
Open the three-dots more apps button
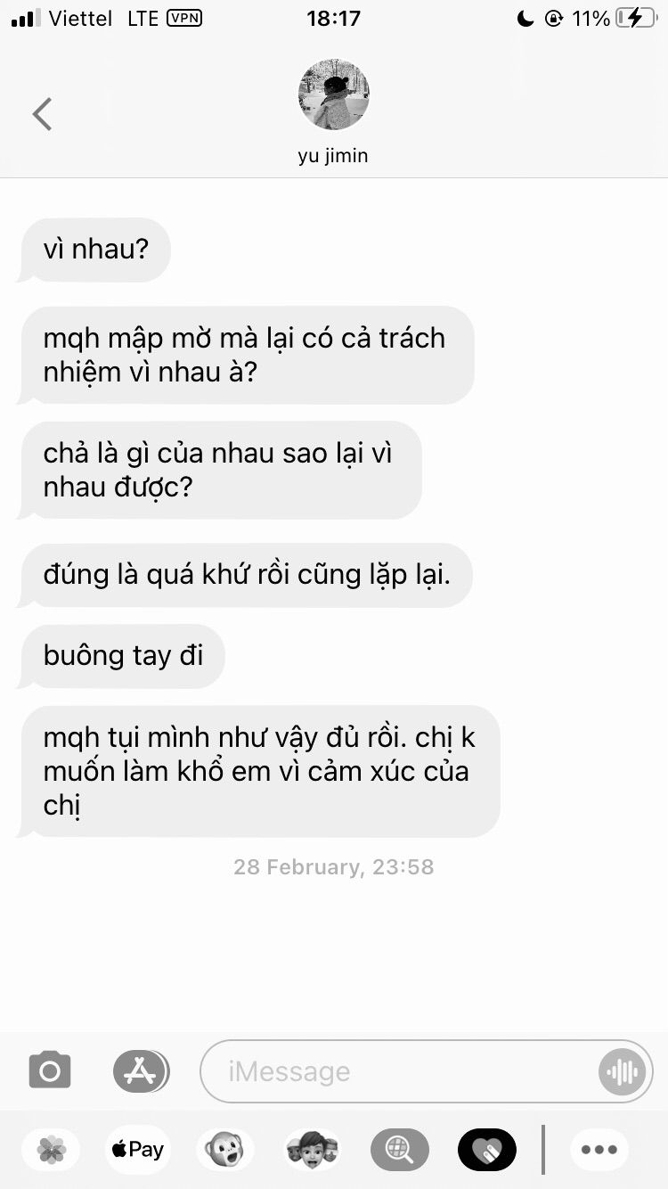tap(599, 1150)
